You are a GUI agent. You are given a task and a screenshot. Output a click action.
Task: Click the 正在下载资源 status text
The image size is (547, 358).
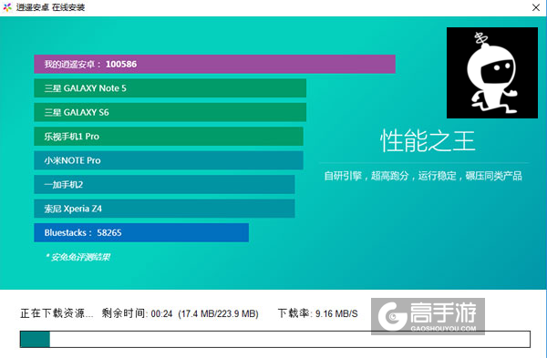pos(57,313)
